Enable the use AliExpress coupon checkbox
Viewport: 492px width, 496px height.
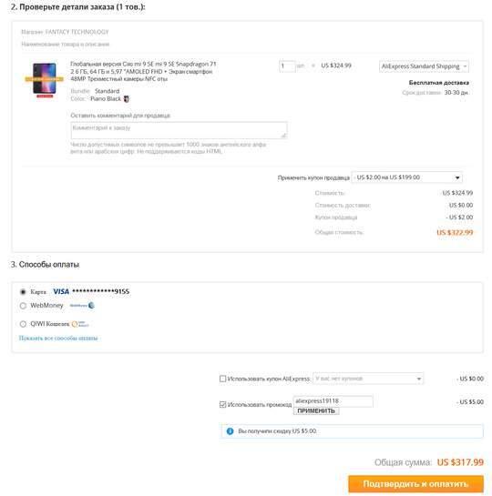coord(222,379)
